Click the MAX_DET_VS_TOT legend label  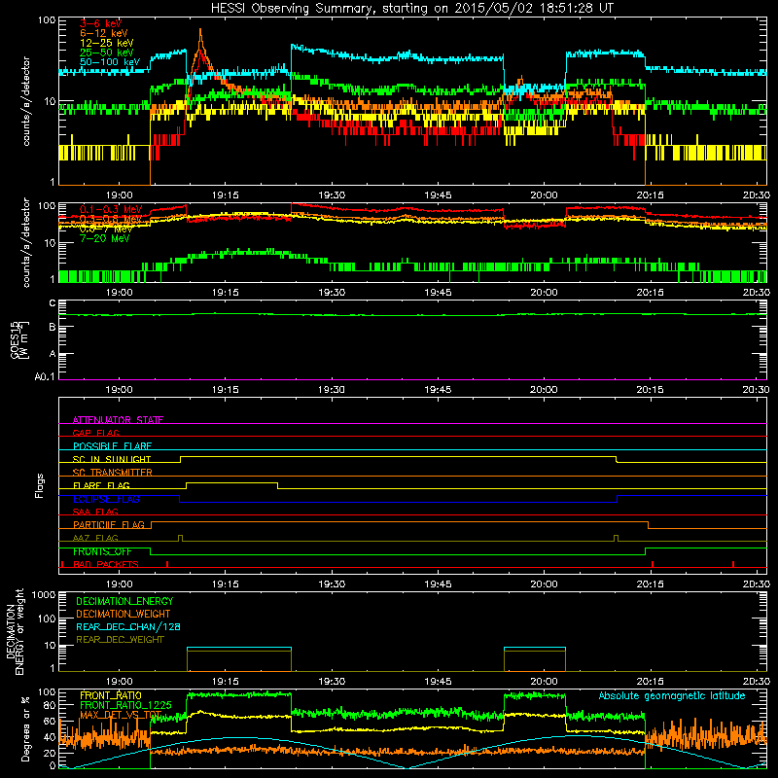[x=121, y=715]
